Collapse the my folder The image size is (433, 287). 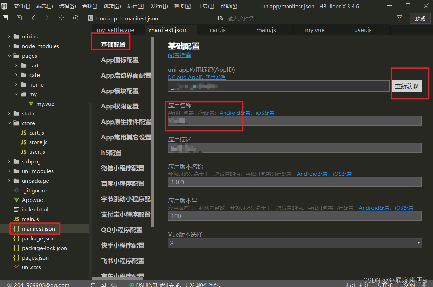16,94
